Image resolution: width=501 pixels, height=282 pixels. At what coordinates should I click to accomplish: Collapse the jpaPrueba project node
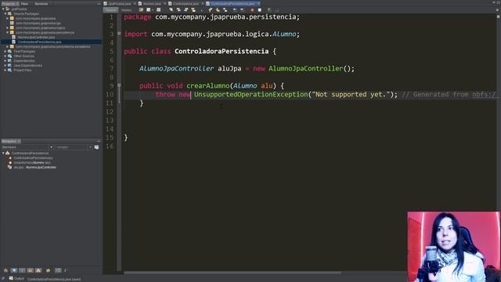click(3, 9)
